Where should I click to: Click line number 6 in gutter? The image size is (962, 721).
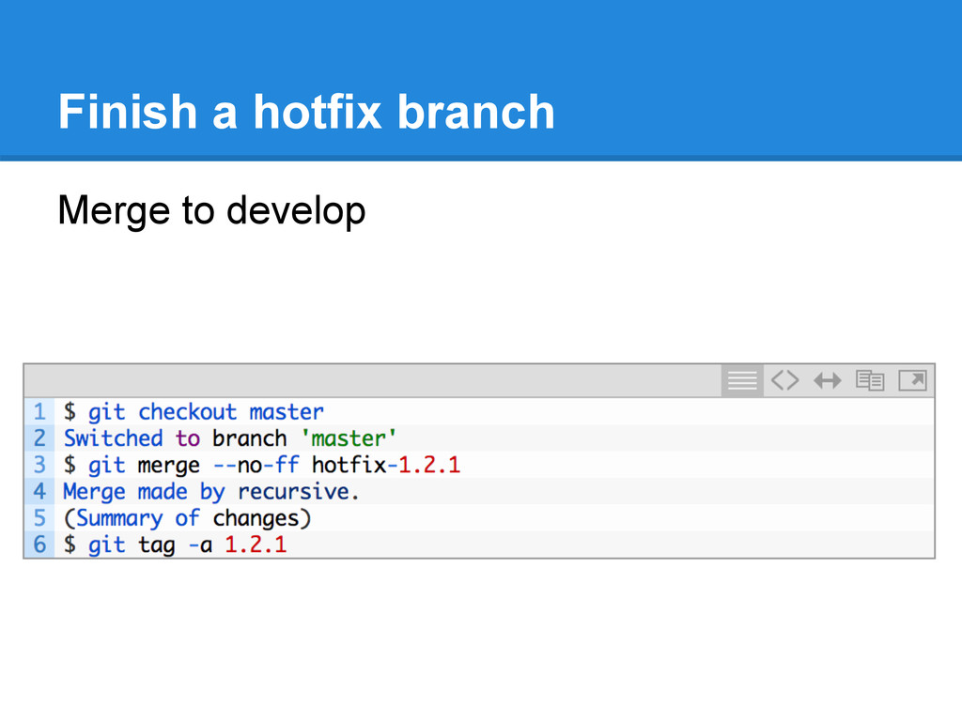(x=39, y=545)
